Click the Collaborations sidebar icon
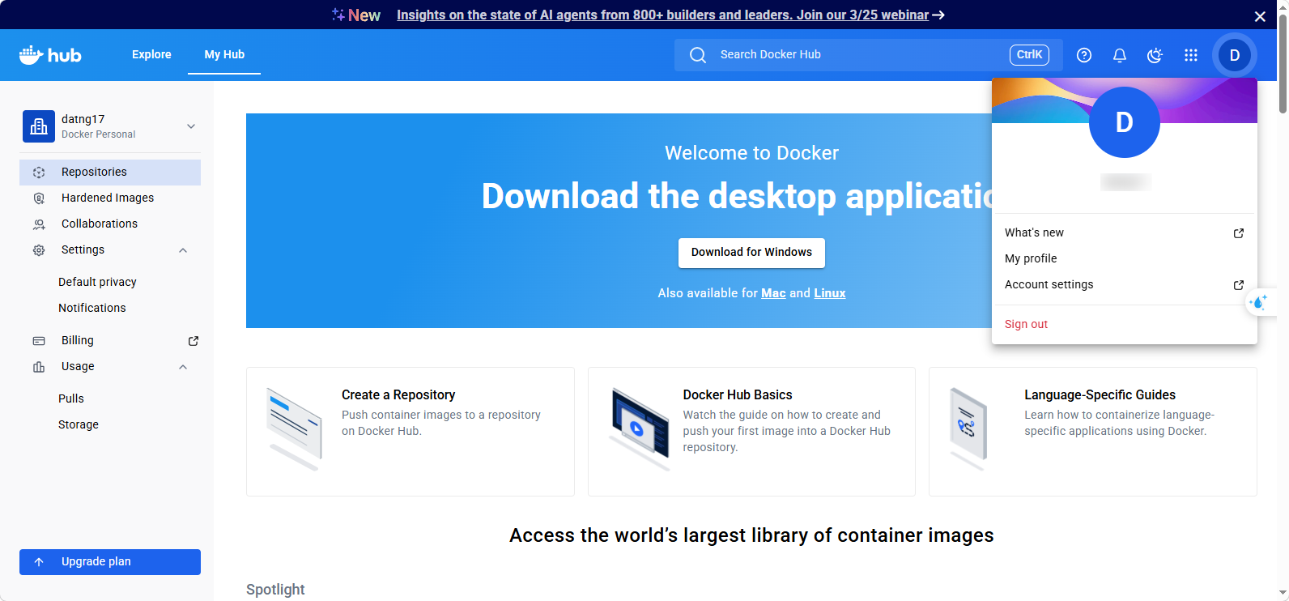Viewport: 1289px width, 601px height. 39,224
